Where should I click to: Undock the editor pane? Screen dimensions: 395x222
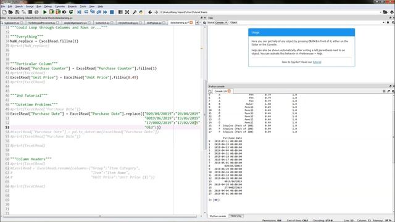point(202,18)
